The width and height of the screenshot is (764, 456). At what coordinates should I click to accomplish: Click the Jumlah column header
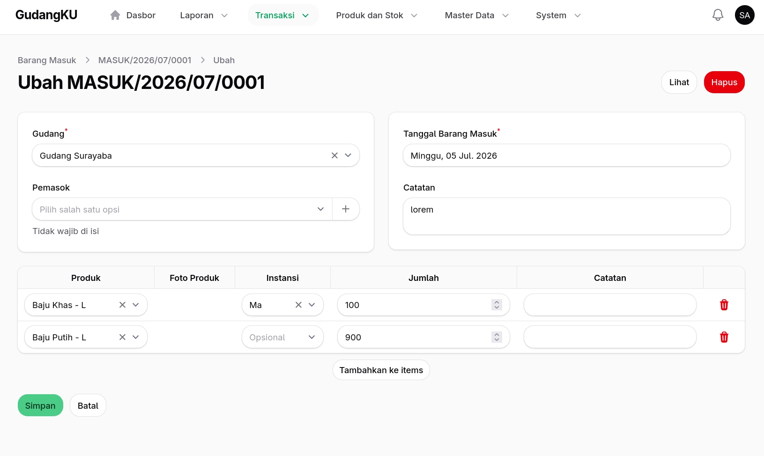[x=423, y=278]
